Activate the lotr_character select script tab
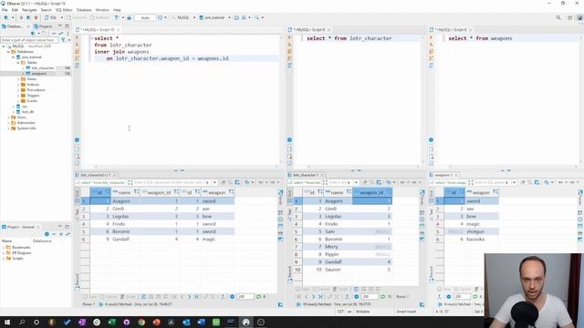 (x=309, y=29)
